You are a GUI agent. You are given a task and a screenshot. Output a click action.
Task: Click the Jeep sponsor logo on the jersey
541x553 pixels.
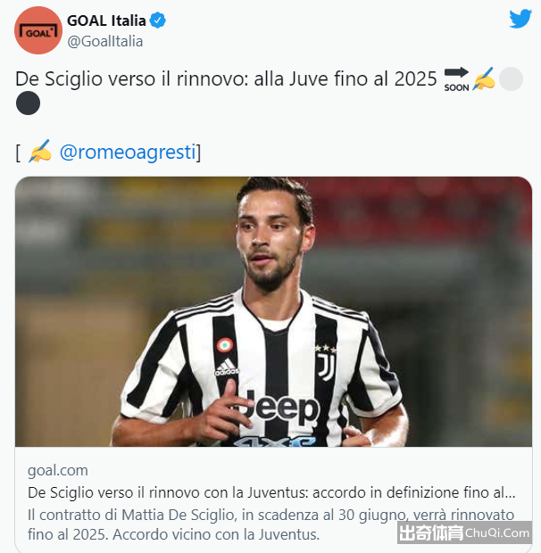click(x=280, y=407)
